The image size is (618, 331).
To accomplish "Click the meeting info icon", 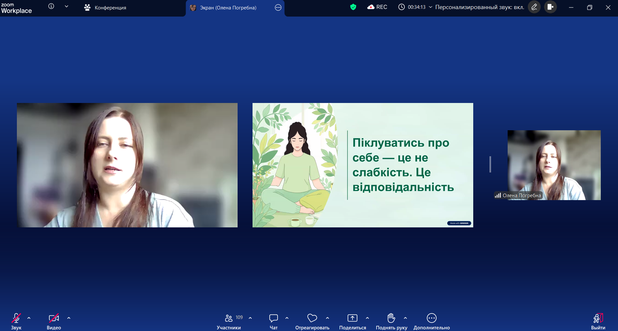I will [x=51, y=6].
